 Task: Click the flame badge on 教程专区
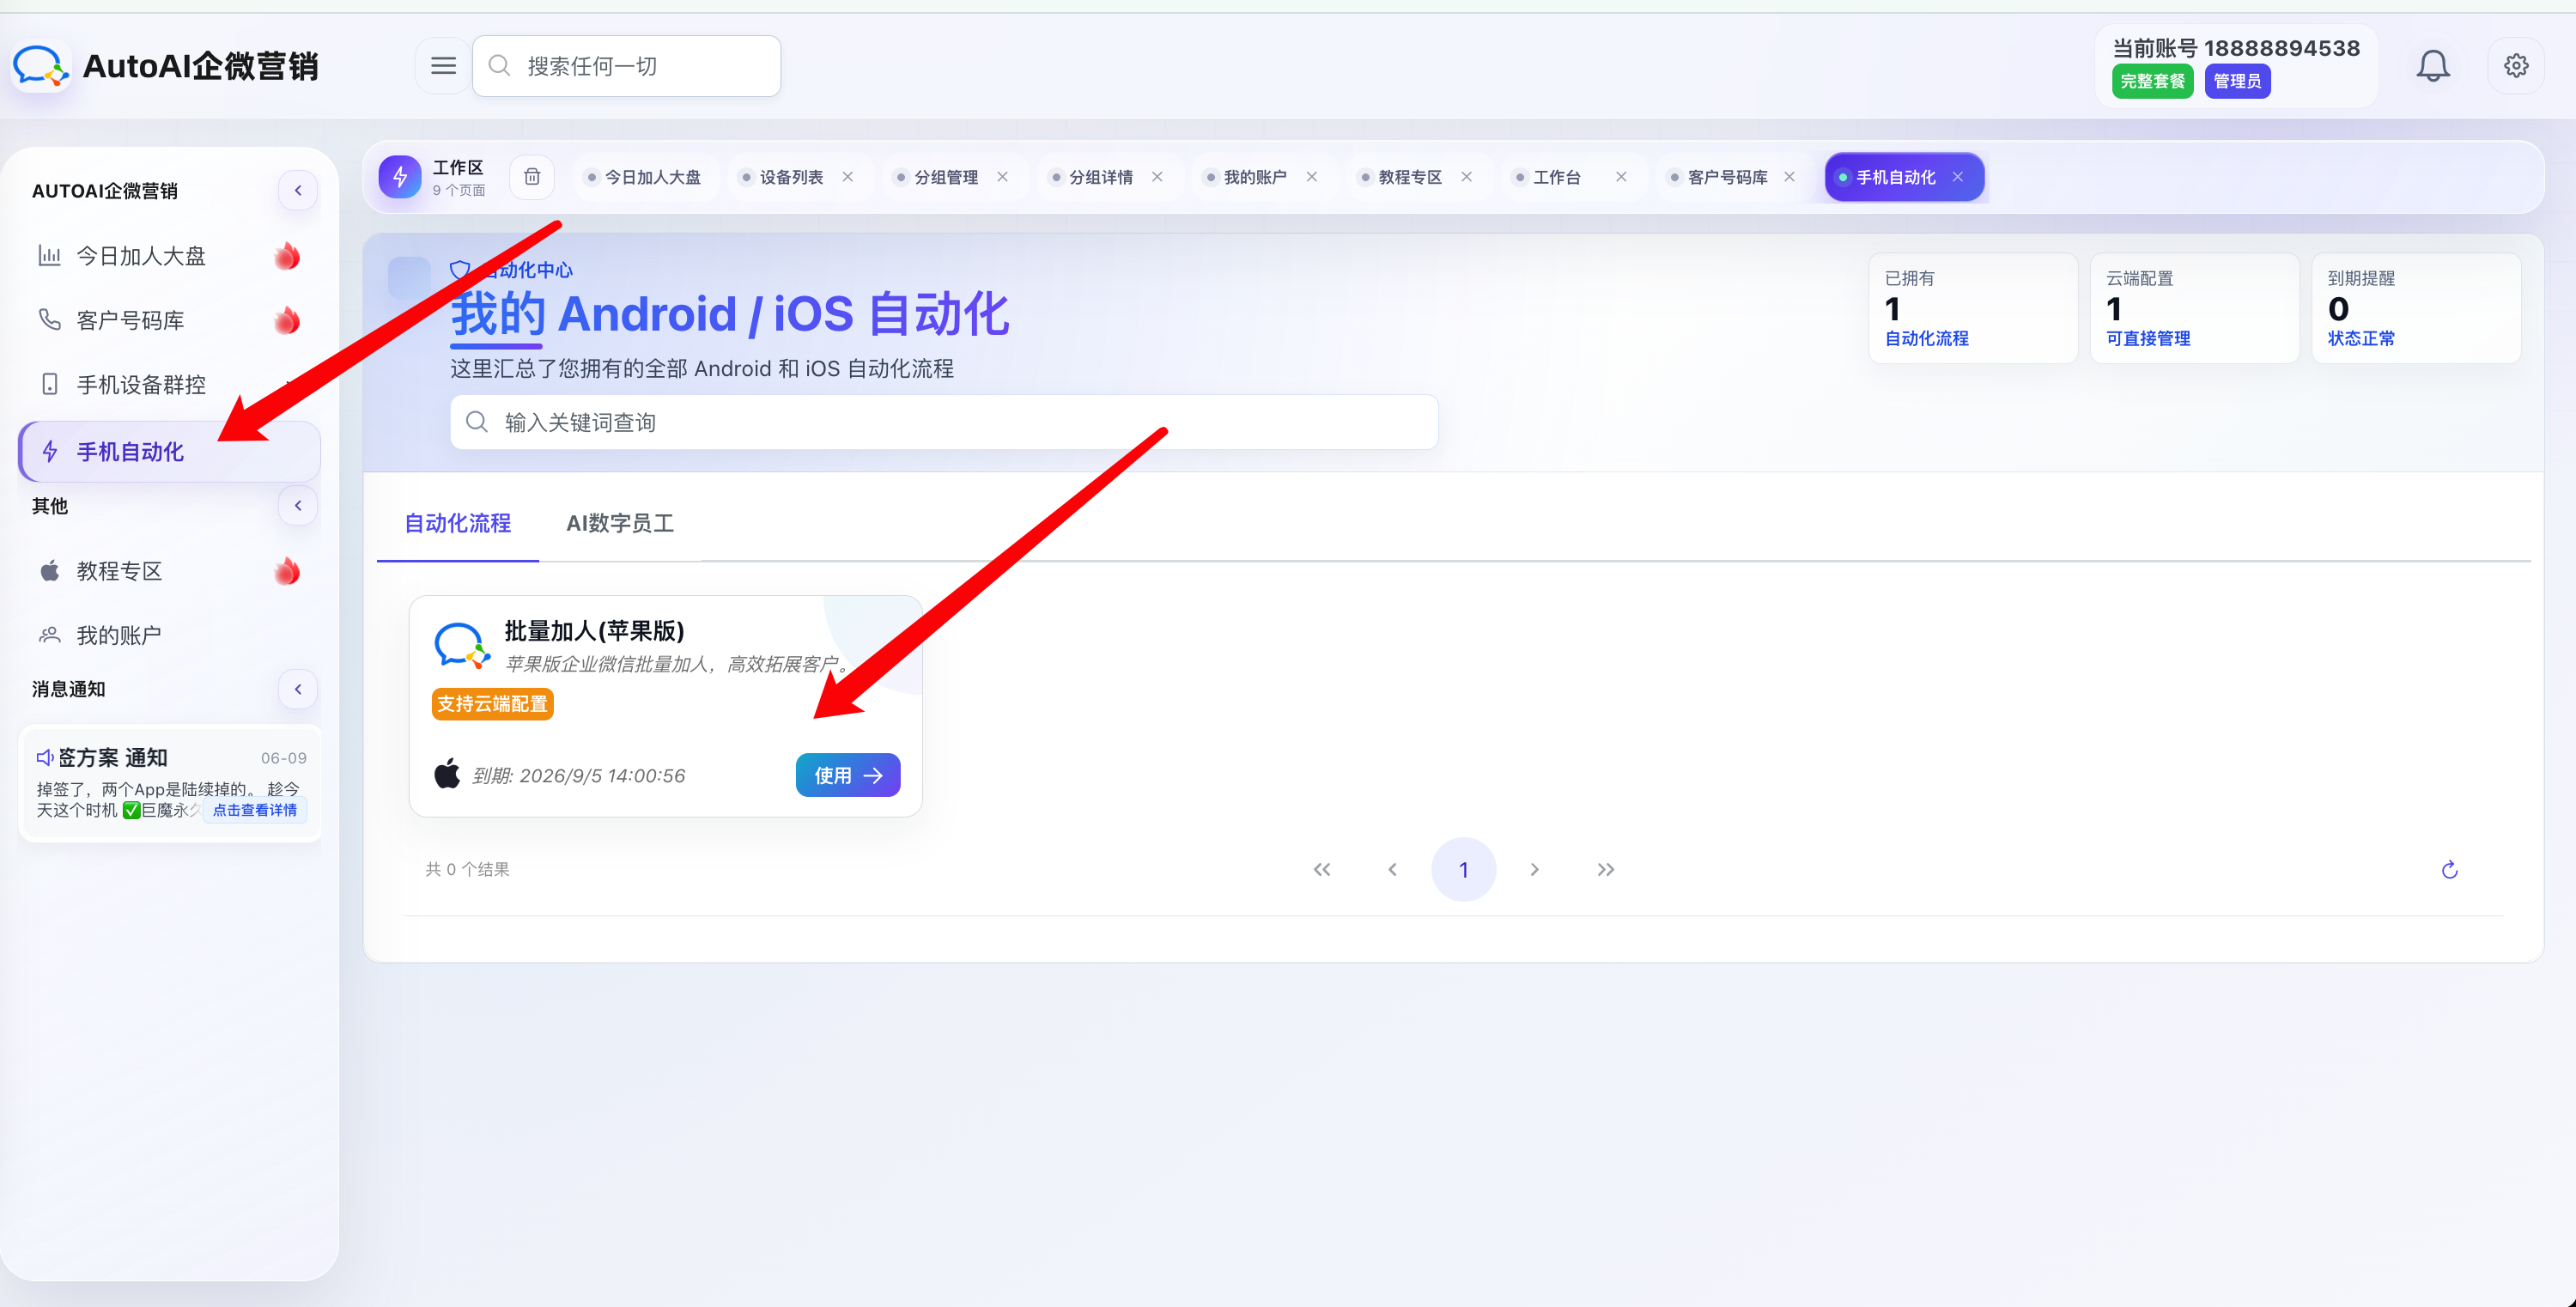(287, 571)
